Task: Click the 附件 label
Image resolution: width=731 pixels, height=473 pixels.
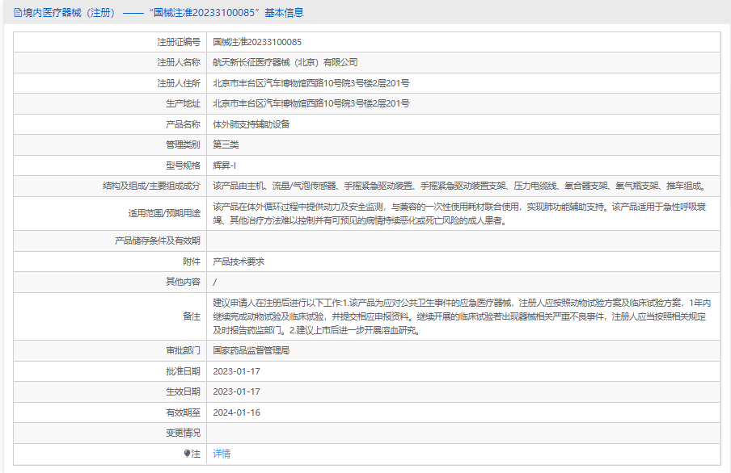Action: (191, 262)
